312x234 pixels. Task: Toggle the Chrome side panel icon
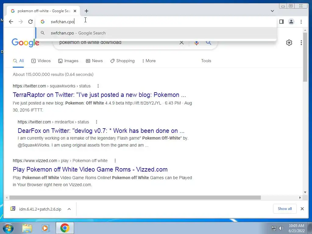[281, 22]
